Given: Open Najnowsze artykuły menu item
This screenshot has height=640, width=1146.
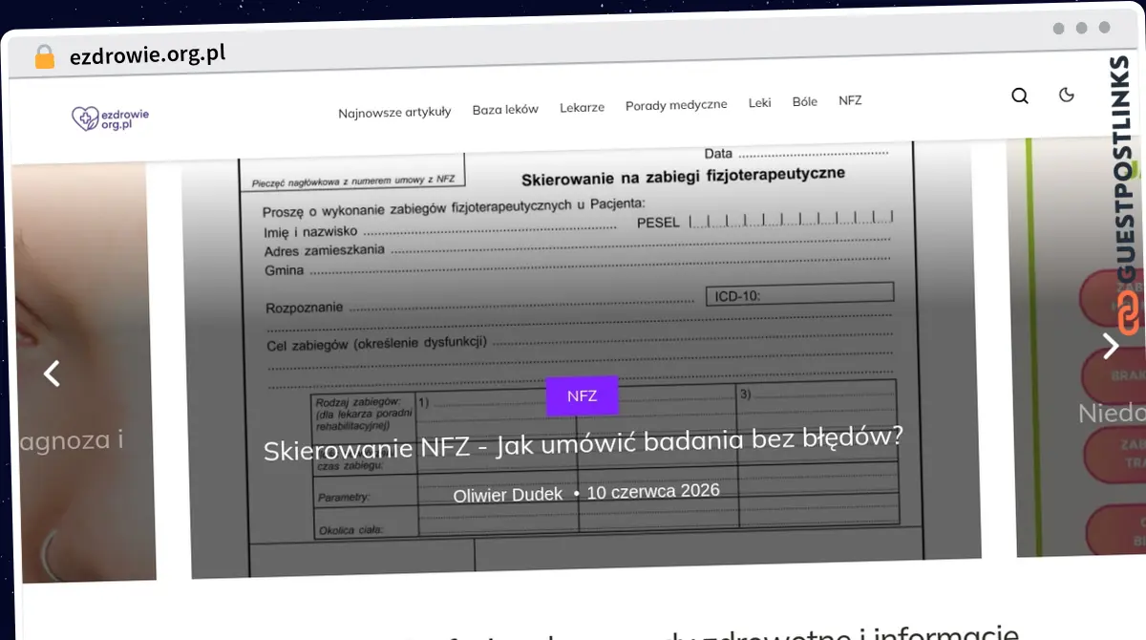Looking at the screenshot, I should 394,112.
